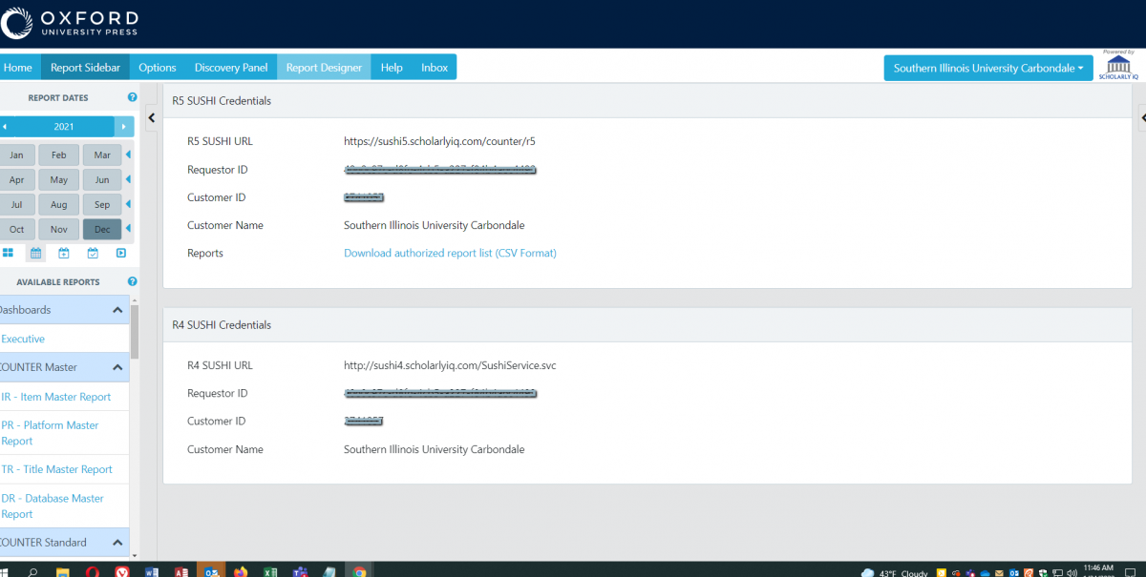Open IR - Item Master Report
This screenshot has height=577, width=1146.
point(56,397)
